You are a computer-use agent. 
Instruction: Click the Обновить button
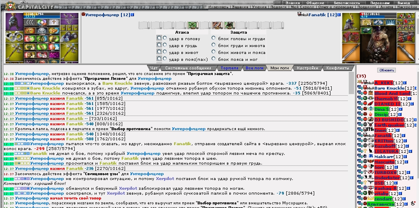click(387, 70)
